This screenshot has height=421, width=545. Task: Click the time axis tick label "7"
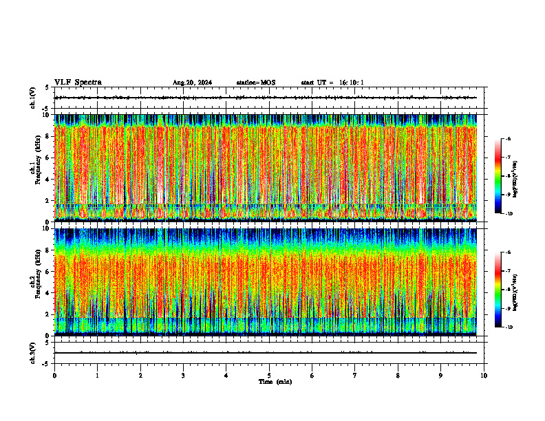[355, 376]
